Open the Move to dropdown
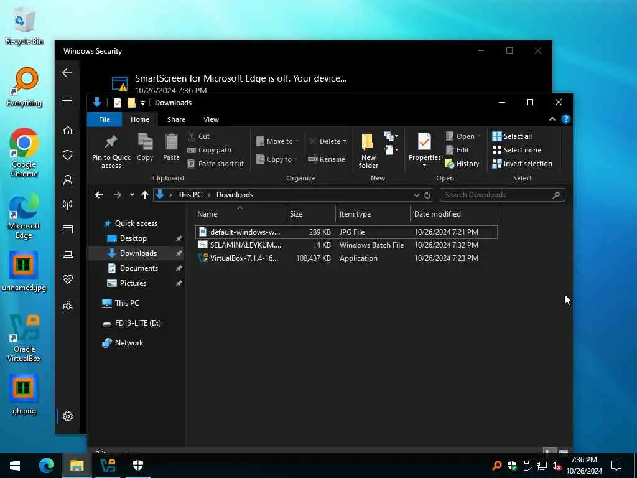The width and height of the screenshot is (637, 478). coord(277,141)
